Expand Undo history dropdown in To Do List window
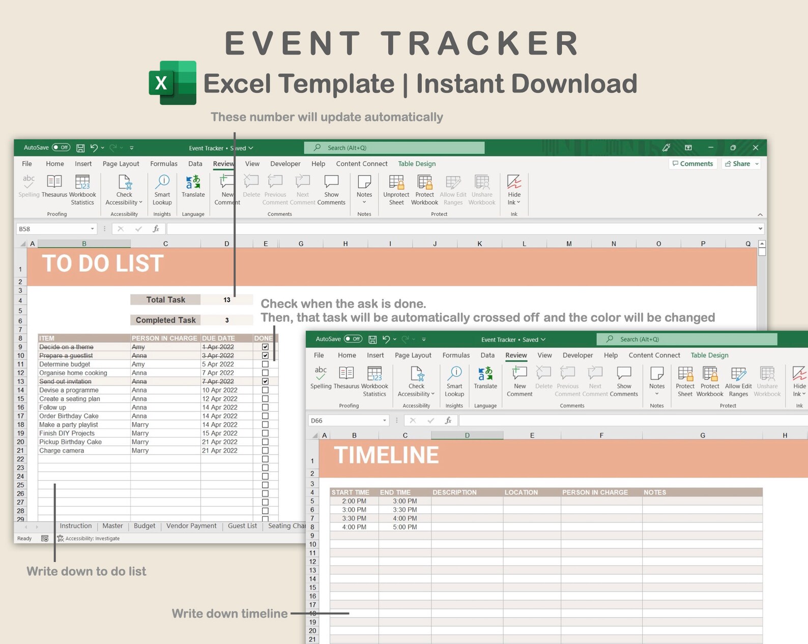This screenshot has height=644, width=808. click(x=102, y=148)
